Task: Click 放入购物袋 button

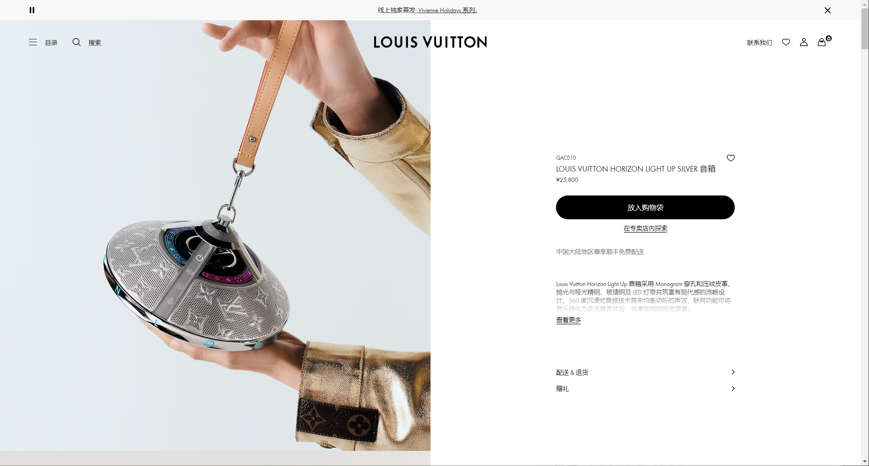Action: (x=645, y=207)
